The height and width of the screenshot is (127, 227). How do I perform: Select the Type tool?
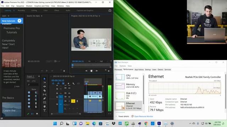point(45,110)
